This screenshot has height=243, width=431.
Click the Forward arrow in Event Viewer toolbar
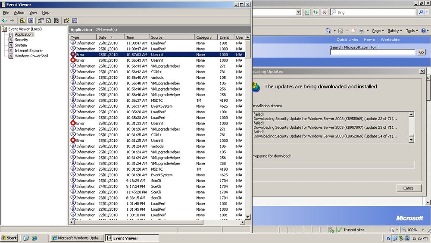12,21
